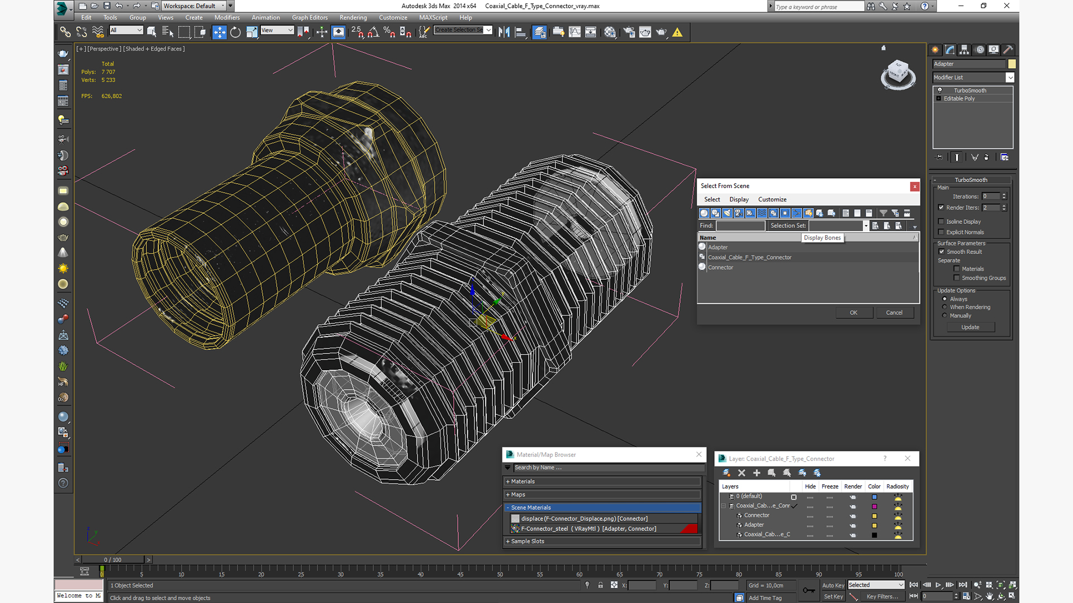Select the Manually update radio button

point(945,315)
